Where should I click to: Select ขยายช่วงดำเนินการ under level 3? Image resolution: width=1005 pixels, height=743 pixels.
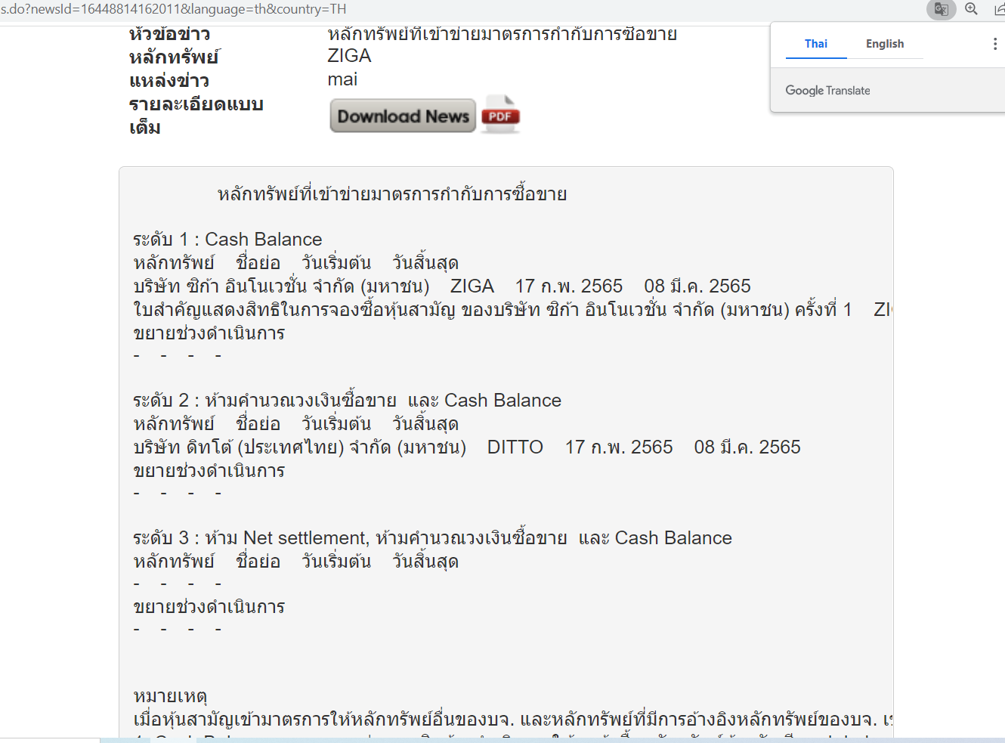point(209,607)
